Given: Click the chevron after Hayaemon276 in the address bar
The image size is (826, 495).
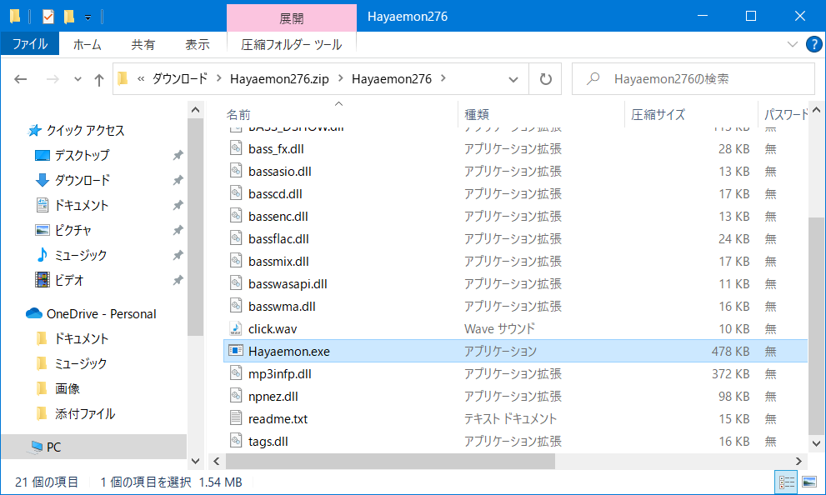Looking at the screenshot, I should pos(443,78).
